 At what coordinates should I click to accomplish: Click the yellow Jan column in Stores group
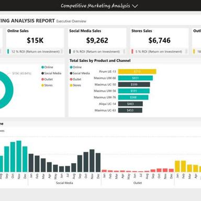177,166
